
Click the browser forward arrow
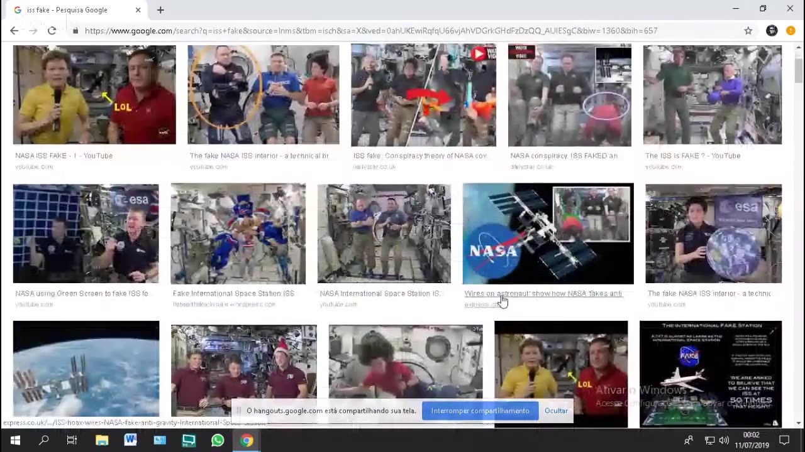[x=33, y=31]
